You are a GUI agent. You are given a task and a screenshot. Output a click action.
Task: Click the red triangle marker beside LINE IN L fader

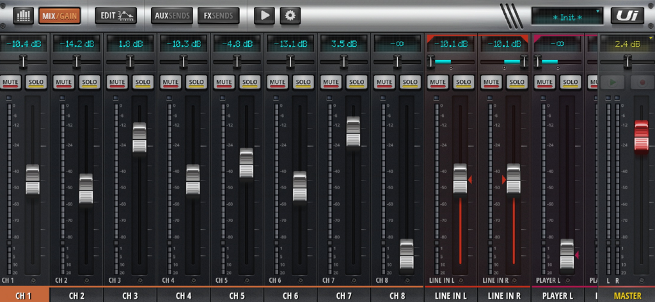pyautogui.click(x=470, y=180)
